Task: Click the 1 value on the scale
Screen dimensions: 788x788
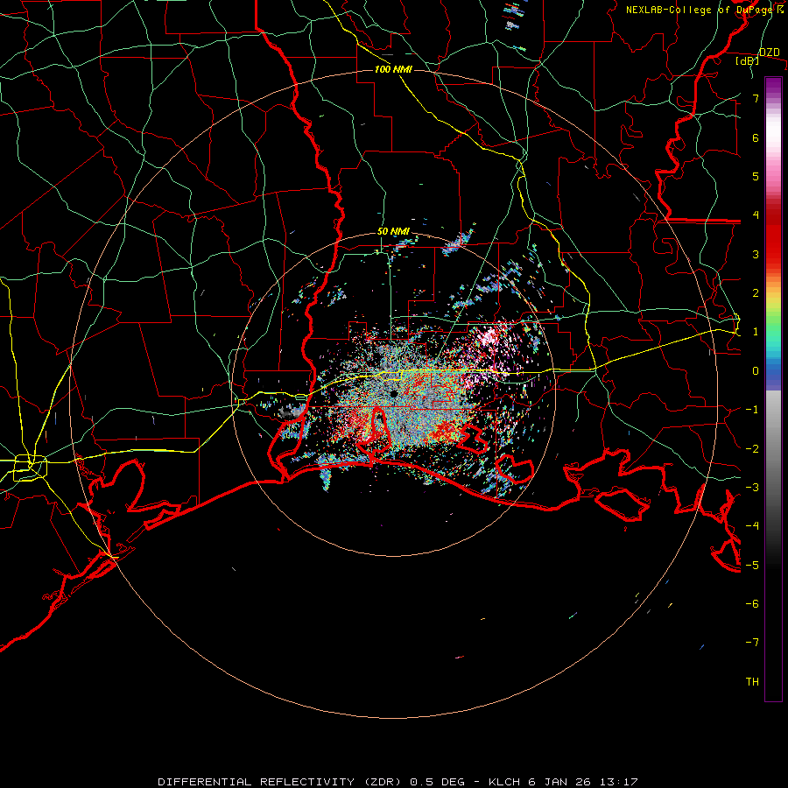Action: 756,332
